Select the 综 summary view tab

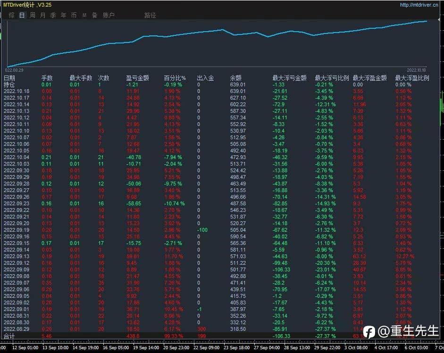pos(11,15)
